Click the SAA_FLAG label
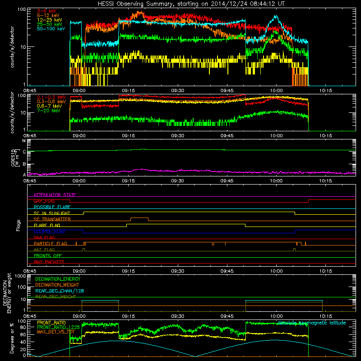361x361 pixels. [44, 237]
